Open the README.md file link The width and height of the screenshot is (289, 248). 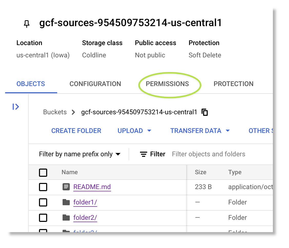click(x=92, y=187)
